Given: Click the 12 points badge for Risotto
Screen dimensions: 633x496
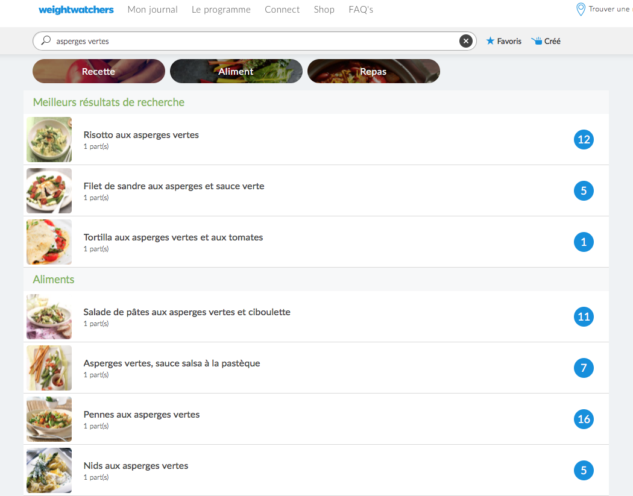Looking at the screenshot, I should (584, 140).
